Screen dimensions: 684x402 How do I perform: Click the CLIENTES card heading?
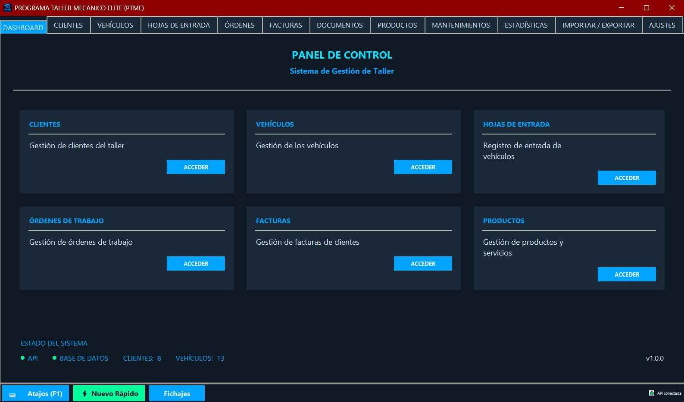click(x=45, y=124)
